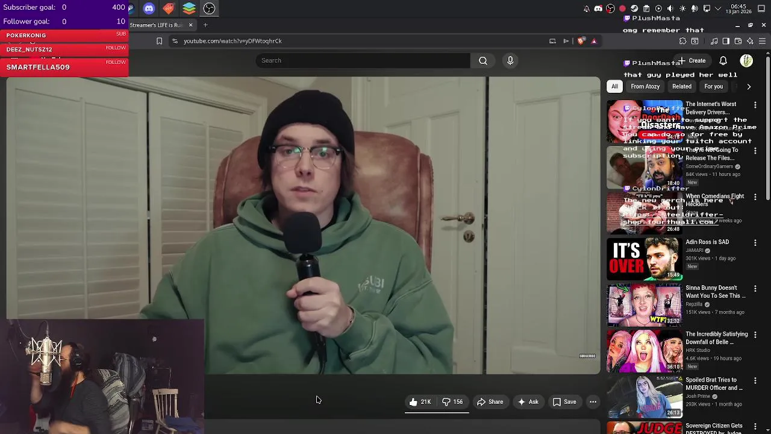The height and width of the screenshot is (434, 771).
Task: Open more actions three-dot menu under video
Action: pos(593,402)
